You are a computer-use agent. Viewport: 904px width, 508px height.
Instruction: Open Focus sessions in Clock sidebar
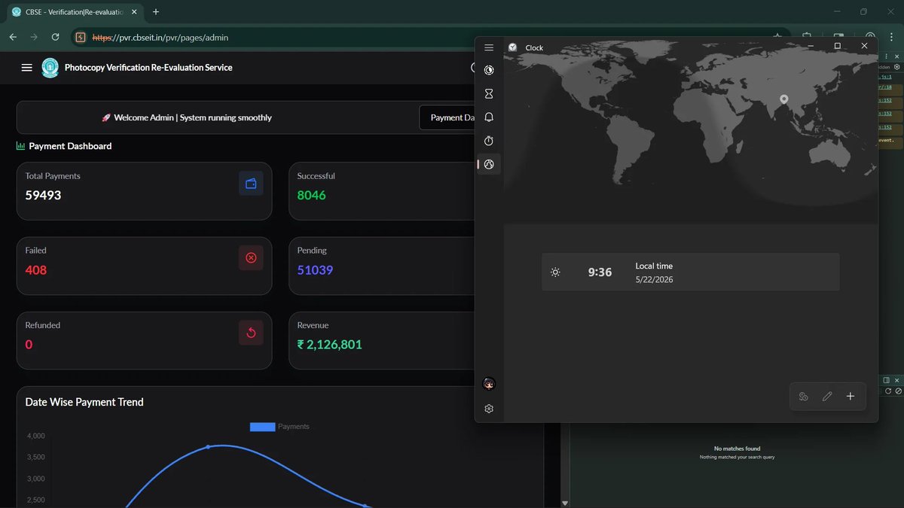coord(489,70)
